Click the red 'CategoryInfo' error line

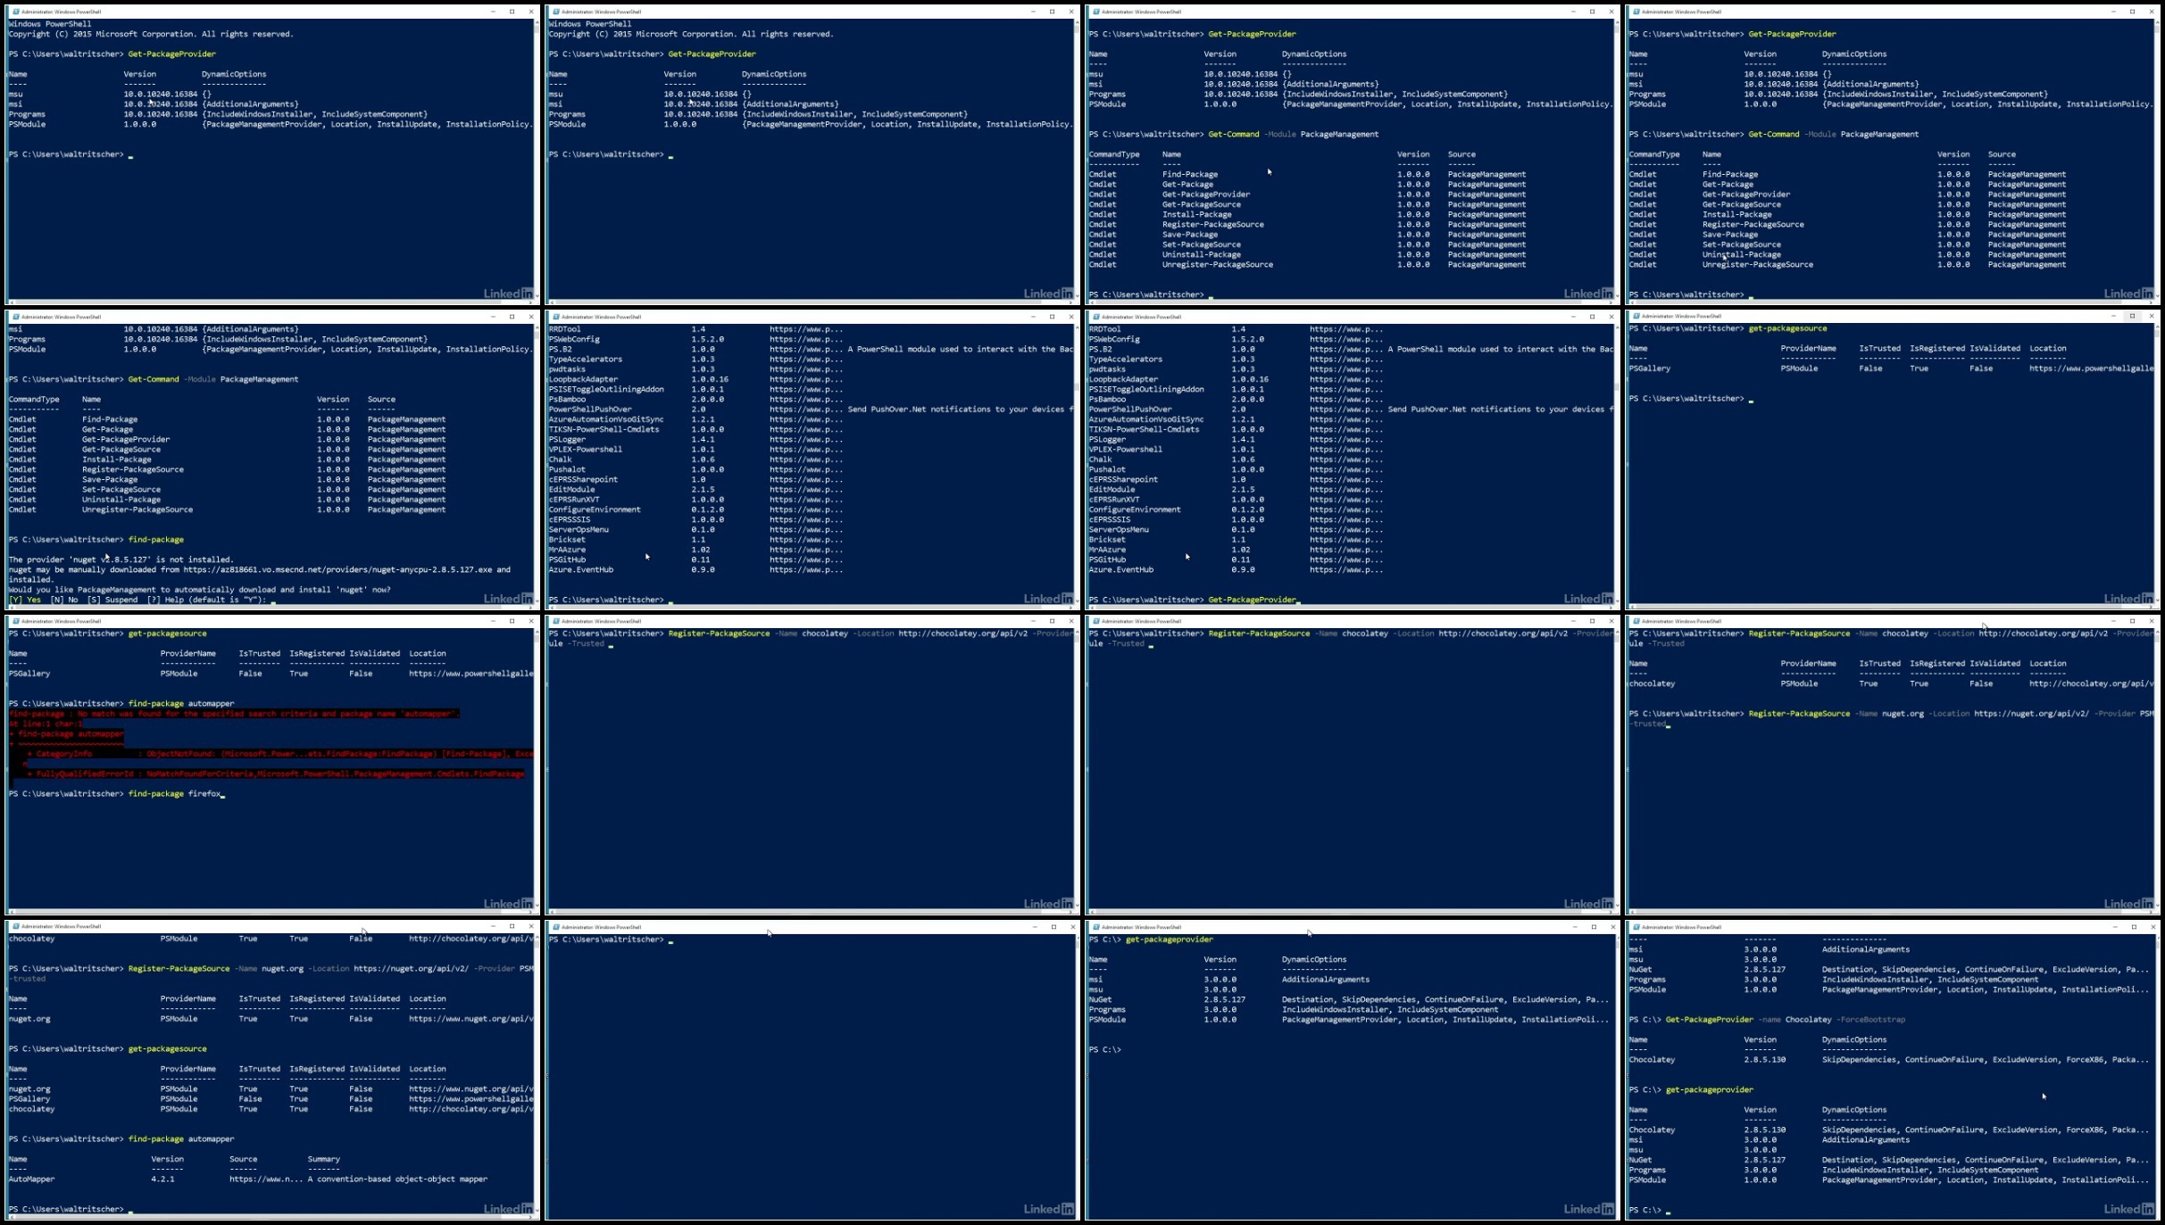(x=279, y=754)
